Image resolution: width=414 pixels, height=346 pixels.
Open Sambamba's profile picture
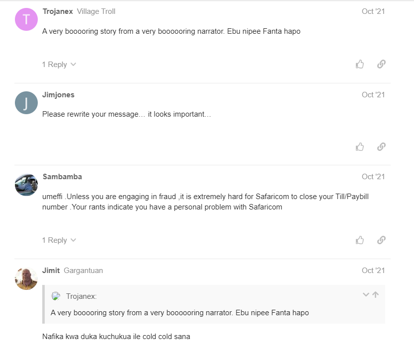coord(26,185)
